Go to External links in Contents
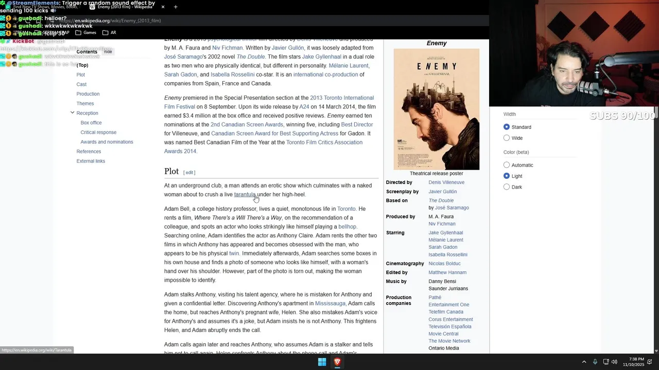This screenshot has width=659, height=370. coord(91,161)
